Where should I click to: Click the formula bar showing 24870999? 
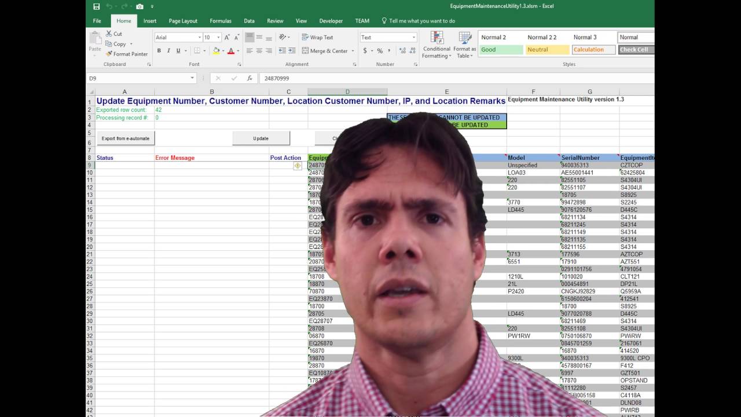(x=456, y=78)
